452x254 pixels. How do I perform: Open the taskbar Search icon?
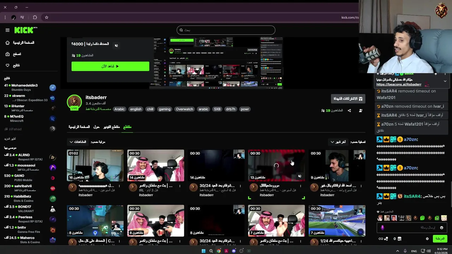(x=211, y=251)
